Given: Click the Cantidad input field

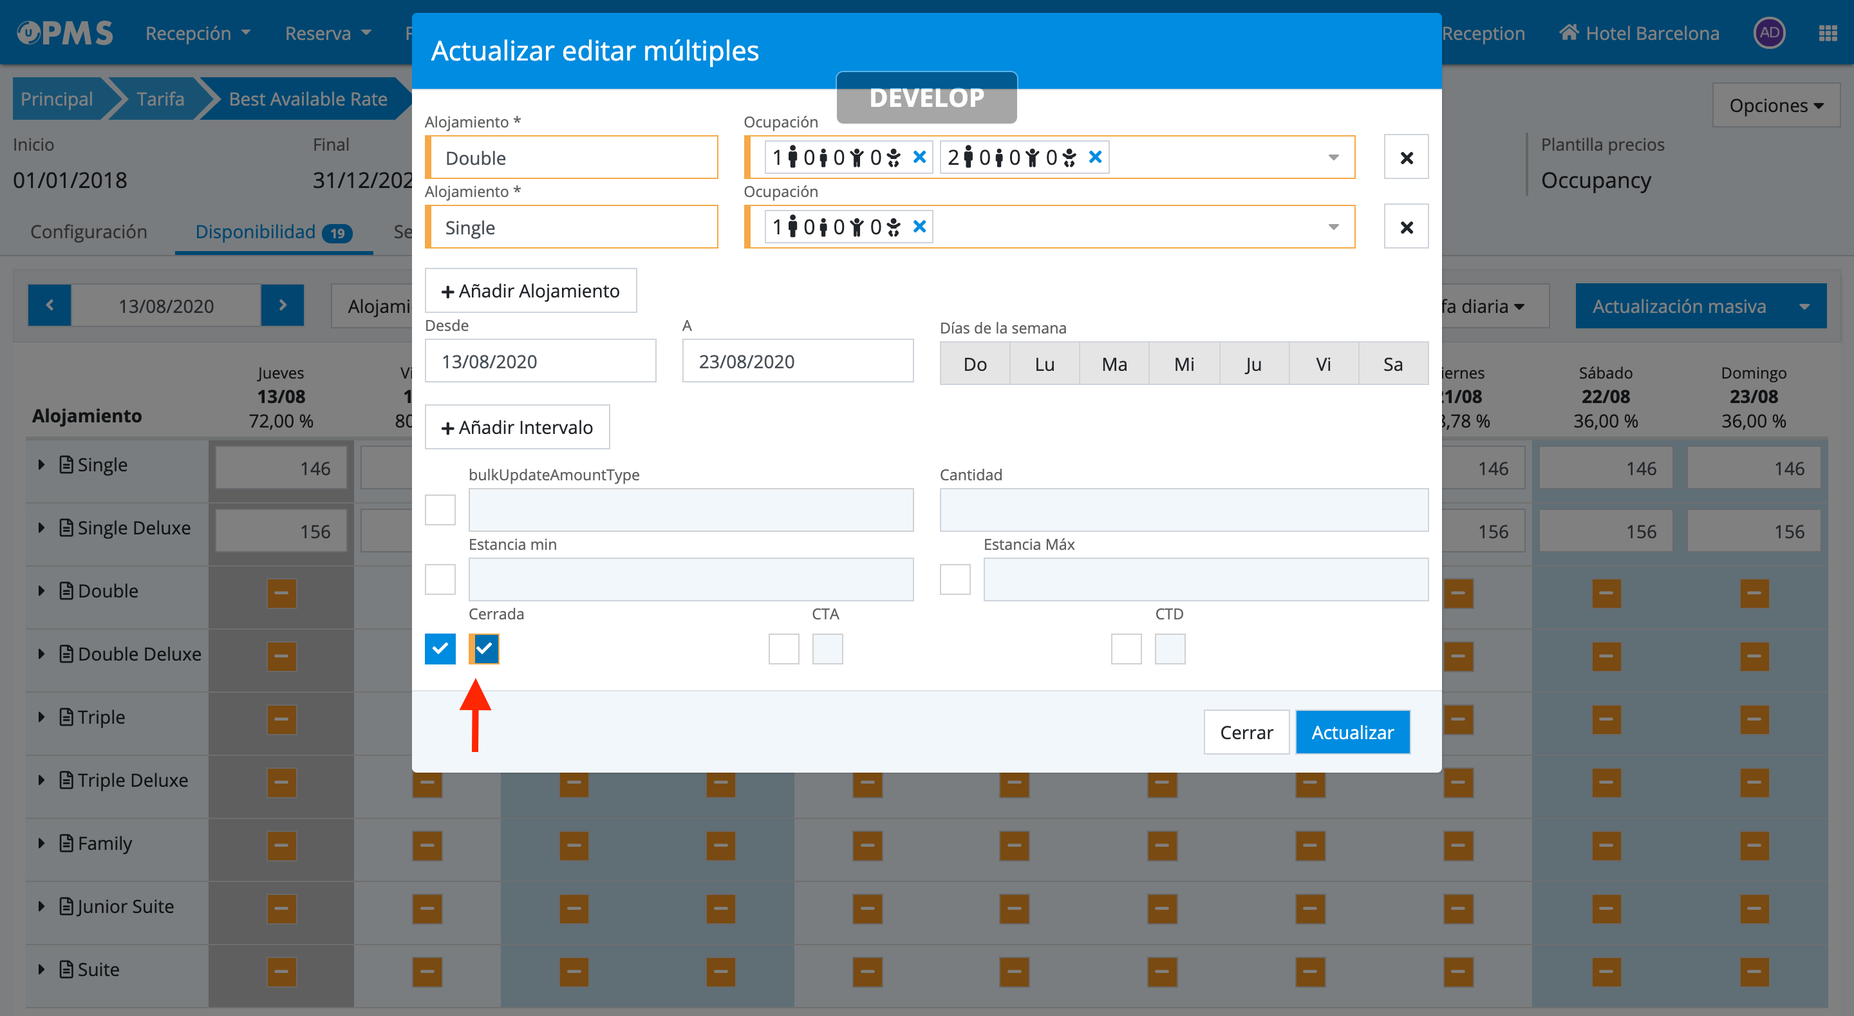Looking at the screenshot, I should pos(1184,510).
